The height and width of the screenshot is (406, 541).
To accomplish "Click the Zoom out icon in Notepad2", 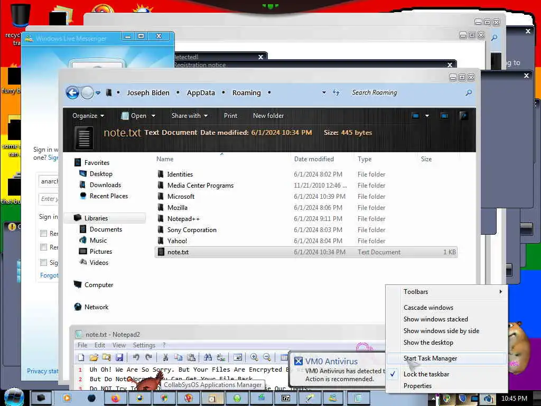I will [x=267, y=357].
